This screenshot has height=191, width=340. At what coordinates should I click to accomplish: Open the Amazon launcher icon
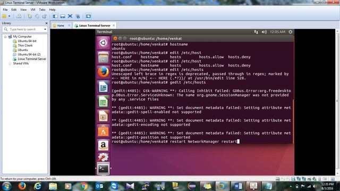[x=103, y=145]
